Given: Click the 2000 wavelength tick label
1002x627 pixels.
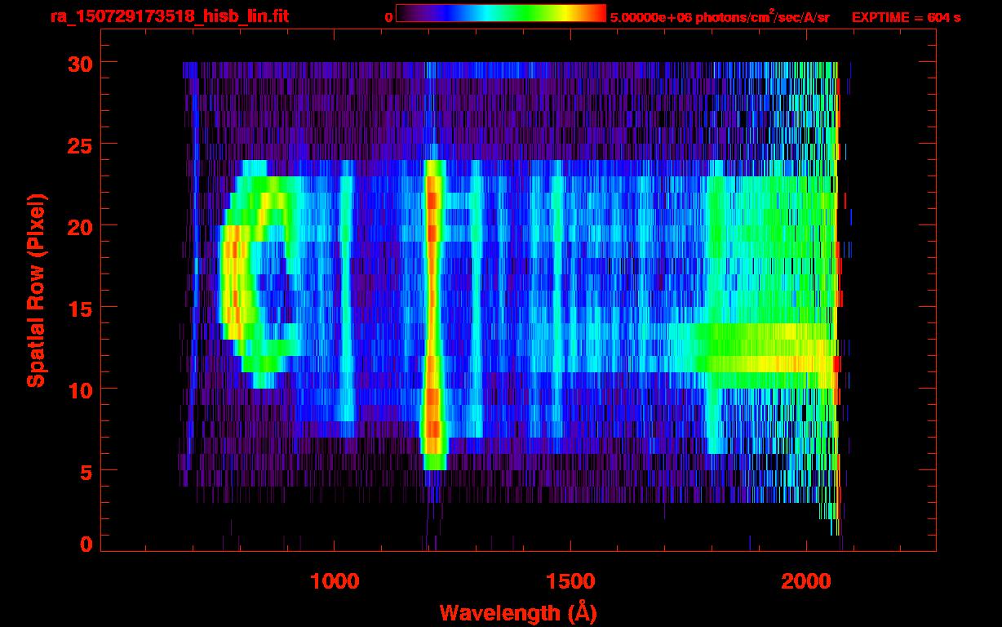Looking at the screenshot, I should [806, 581].
